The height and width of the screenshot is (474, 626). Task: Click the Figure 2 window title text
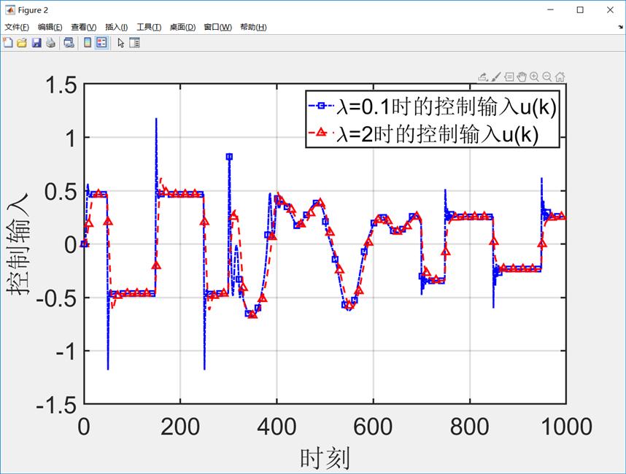point(33,10)
